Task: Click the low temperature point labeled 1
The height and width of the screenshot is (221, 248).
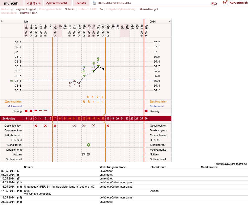Action: tap(79, 83)
